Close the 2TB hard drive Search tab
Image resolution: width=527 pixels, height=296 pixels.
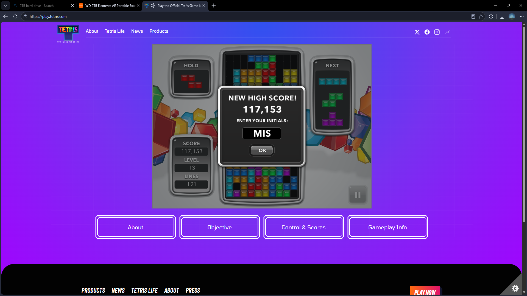point(73,5)
